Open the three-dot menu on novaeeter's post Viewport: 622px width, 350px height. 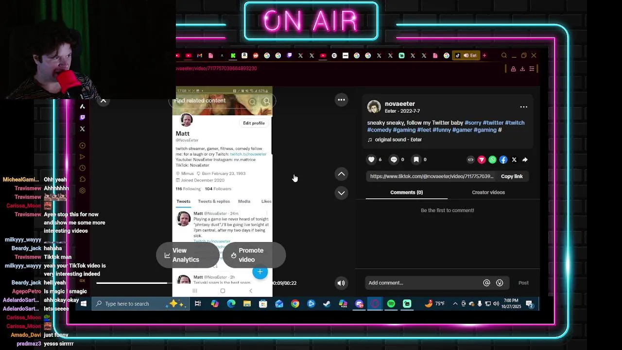pos(523,107)
